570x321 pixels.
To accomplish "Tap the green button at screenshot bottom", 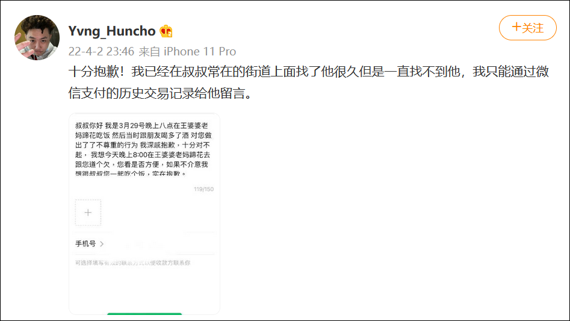I will click(x=144, y=314).
